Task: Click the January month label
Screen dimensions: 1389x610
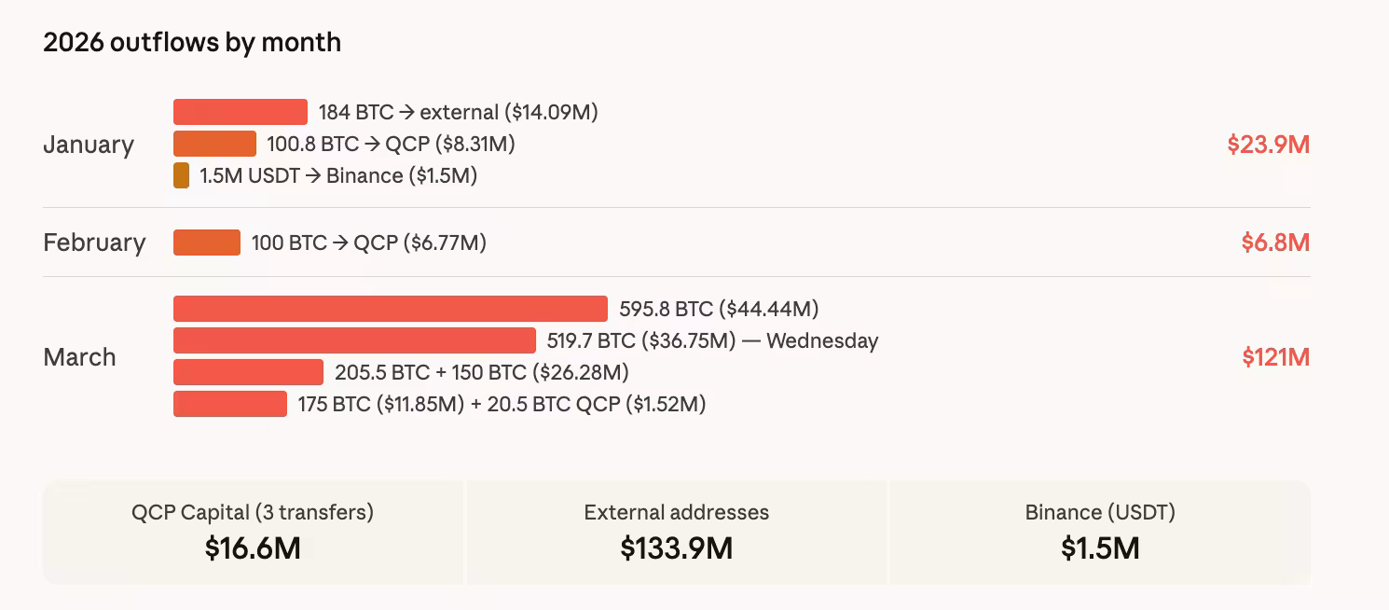Action: [89, 145]
